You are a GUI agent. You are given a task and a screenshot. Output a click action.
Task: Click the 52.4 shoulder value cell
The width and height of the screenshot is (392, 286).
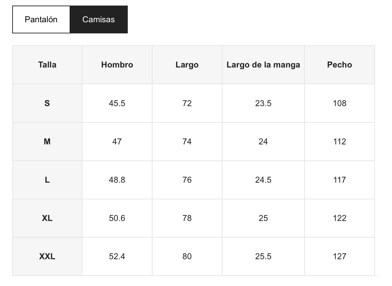(x=117, y=256)
